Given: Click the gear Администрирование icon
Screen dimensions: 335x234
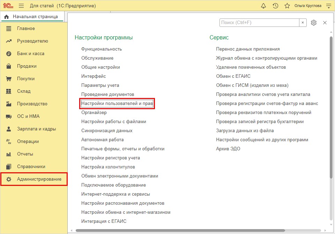Looking at the screenshot, I should 8,179.
